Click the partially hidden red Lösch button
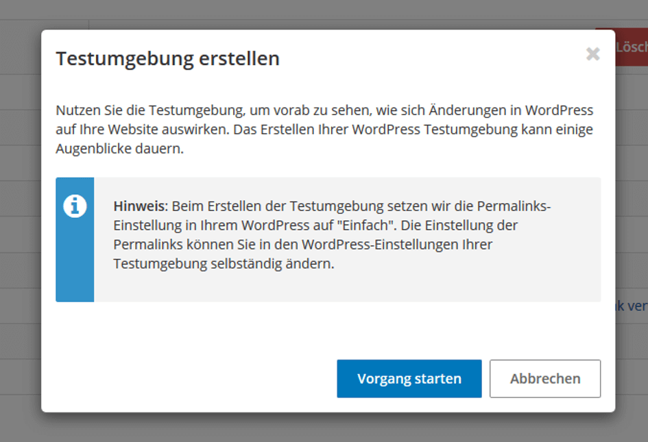This screenshot has height=442, width=648. tap(632, 47)
